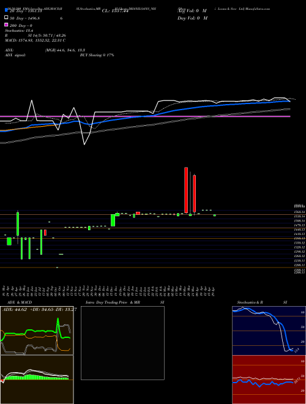
Task: Select the '20 Day = 1561.13' legend text
Action: pos(26,11)
